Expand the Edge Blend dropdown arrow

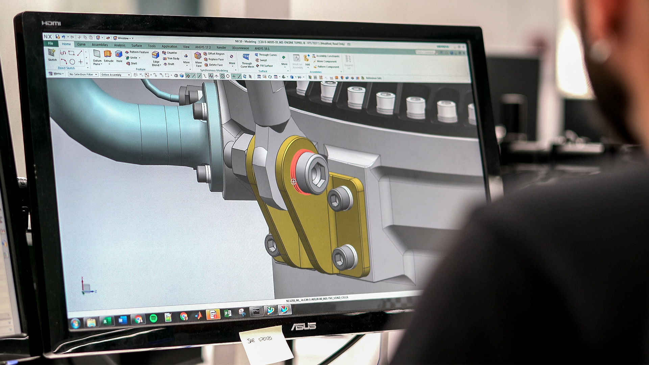pos(161,65)
